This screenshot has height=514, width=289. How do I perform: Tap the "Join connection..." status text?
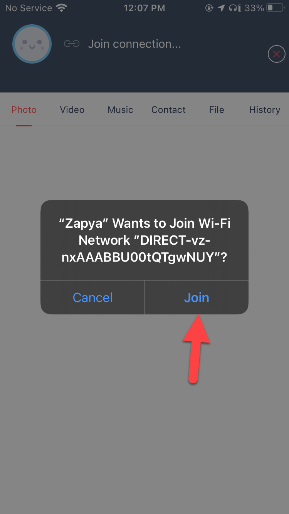(x=134, y=44)
